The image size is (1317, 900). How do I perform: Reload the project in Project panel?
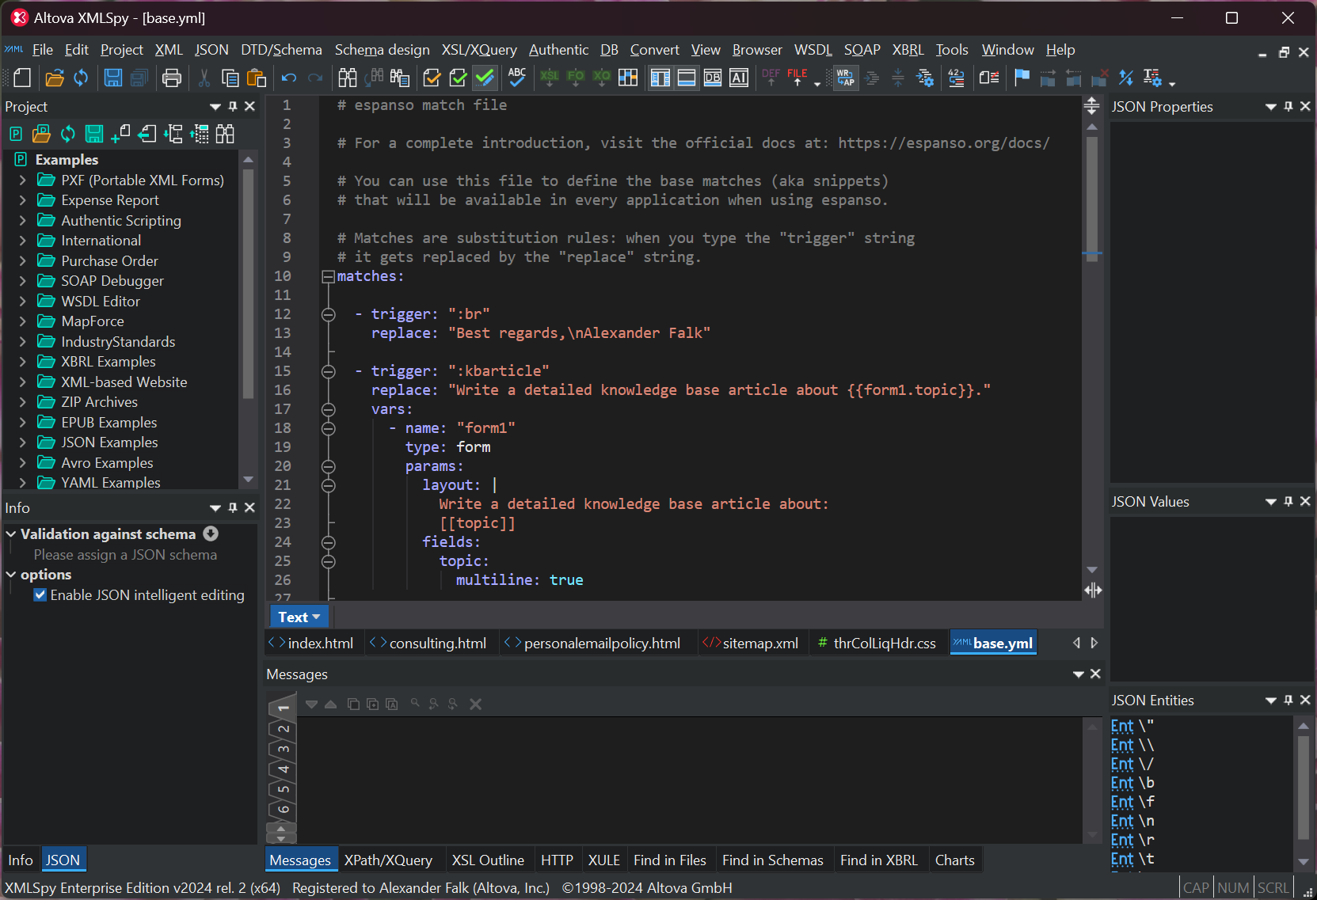68,134
